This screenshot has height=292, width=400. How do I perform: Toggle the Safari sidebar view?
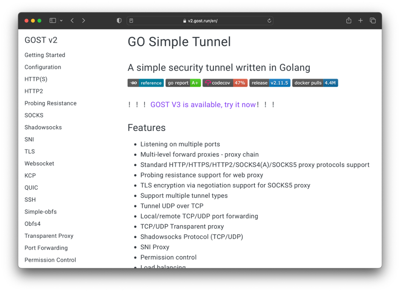click(x=52, y=20)
